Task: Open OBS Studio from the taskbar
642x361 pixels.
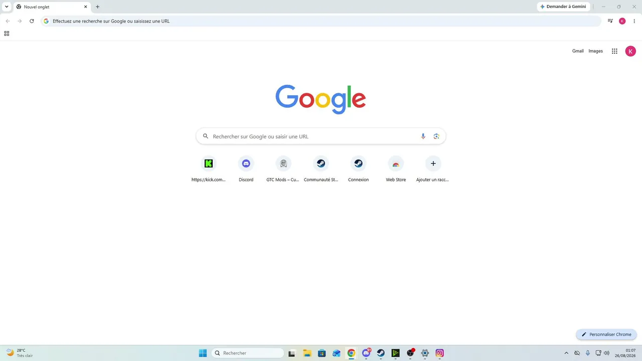Action: [410, 353]
